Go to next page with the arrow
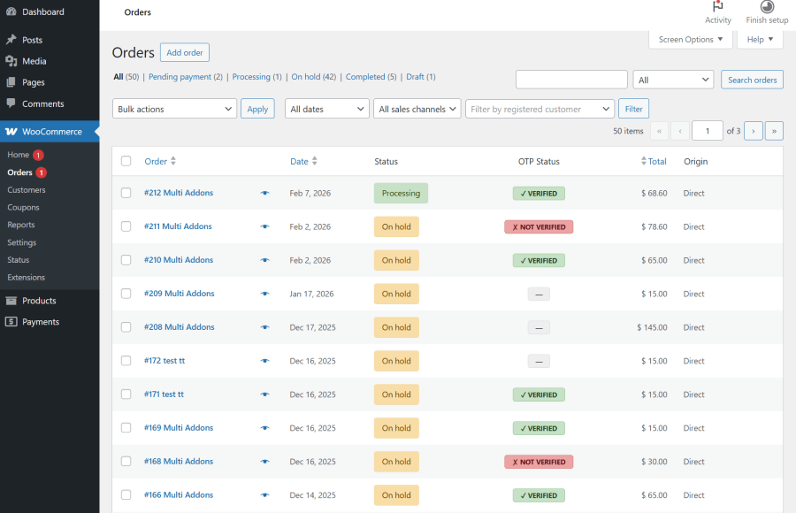 [753, 130]
